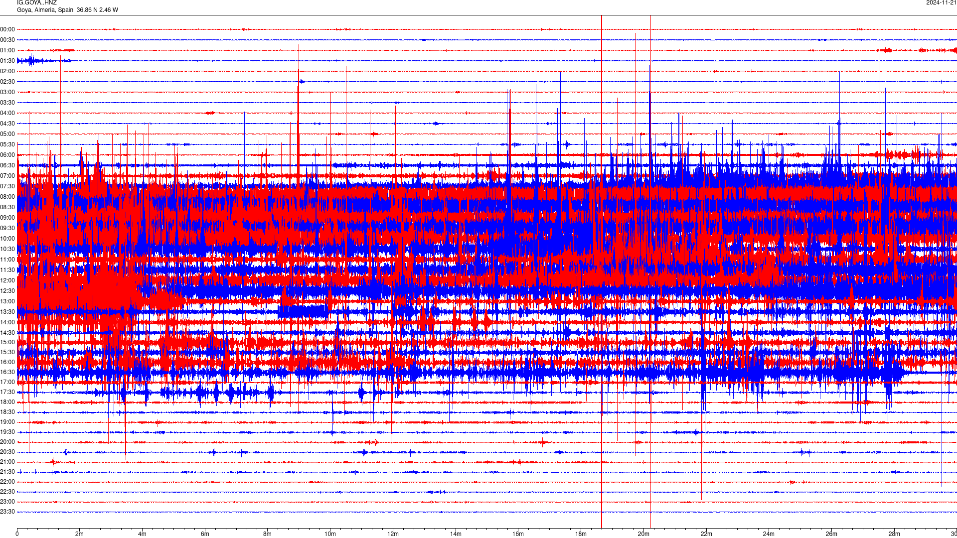
Task: Select the 01:30 time row label
Action: [x=7, y=61]
